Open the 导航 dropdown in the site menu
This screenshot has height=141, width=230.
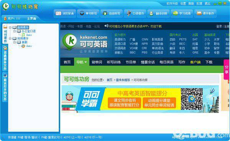(82, 62)
